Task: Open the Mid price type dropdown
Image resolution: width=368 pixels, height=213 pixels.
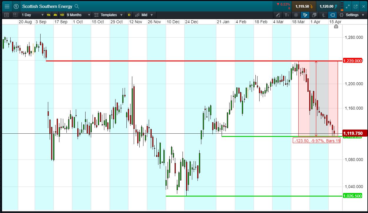Action: point(144,15)
